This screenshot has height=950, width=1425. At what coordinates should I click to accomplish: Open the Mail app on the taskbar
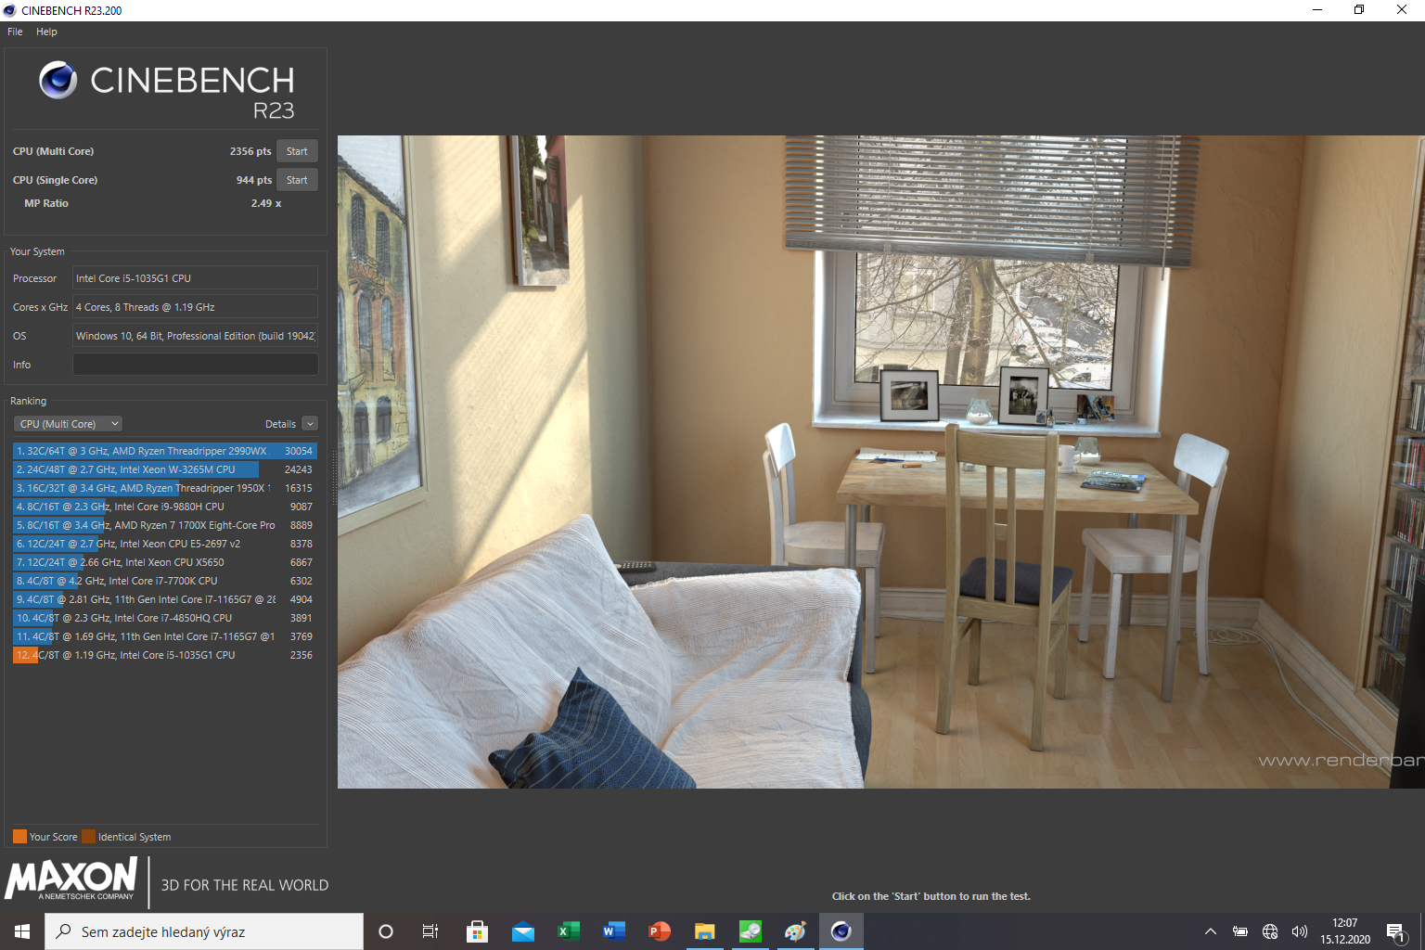coord(522,931)
